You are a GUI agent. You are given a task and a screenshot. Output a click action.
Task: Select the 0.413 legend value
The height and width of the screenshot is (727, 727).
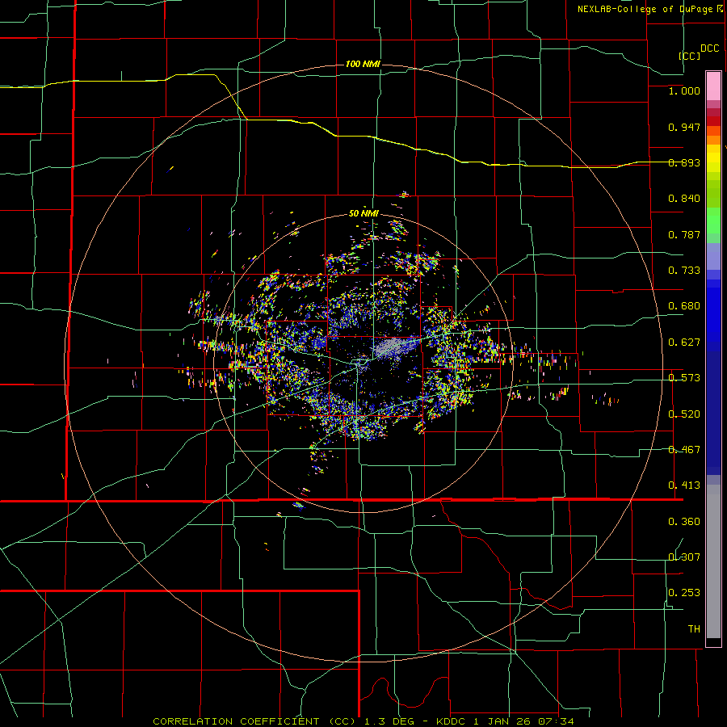684,485
